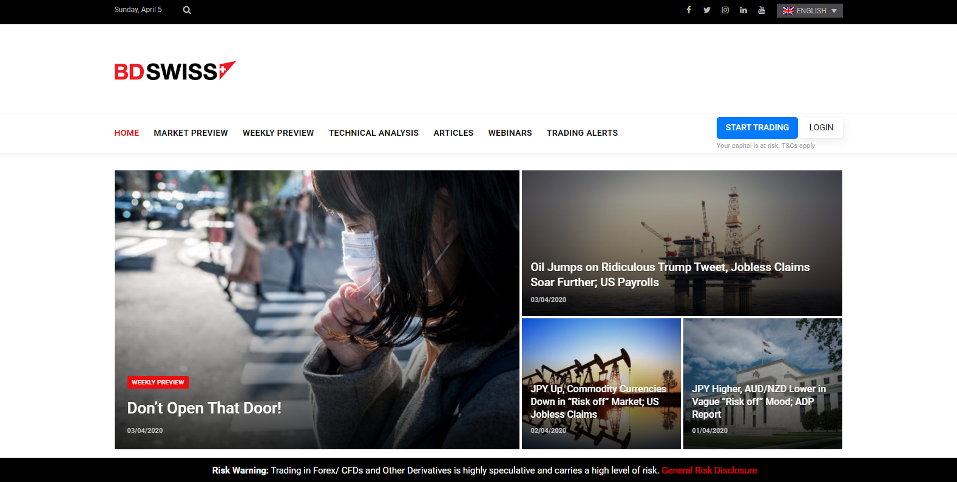The width and height of the screenshot is (957, 482).
Task: Go to the Home menu item
Action: point(127,133)
